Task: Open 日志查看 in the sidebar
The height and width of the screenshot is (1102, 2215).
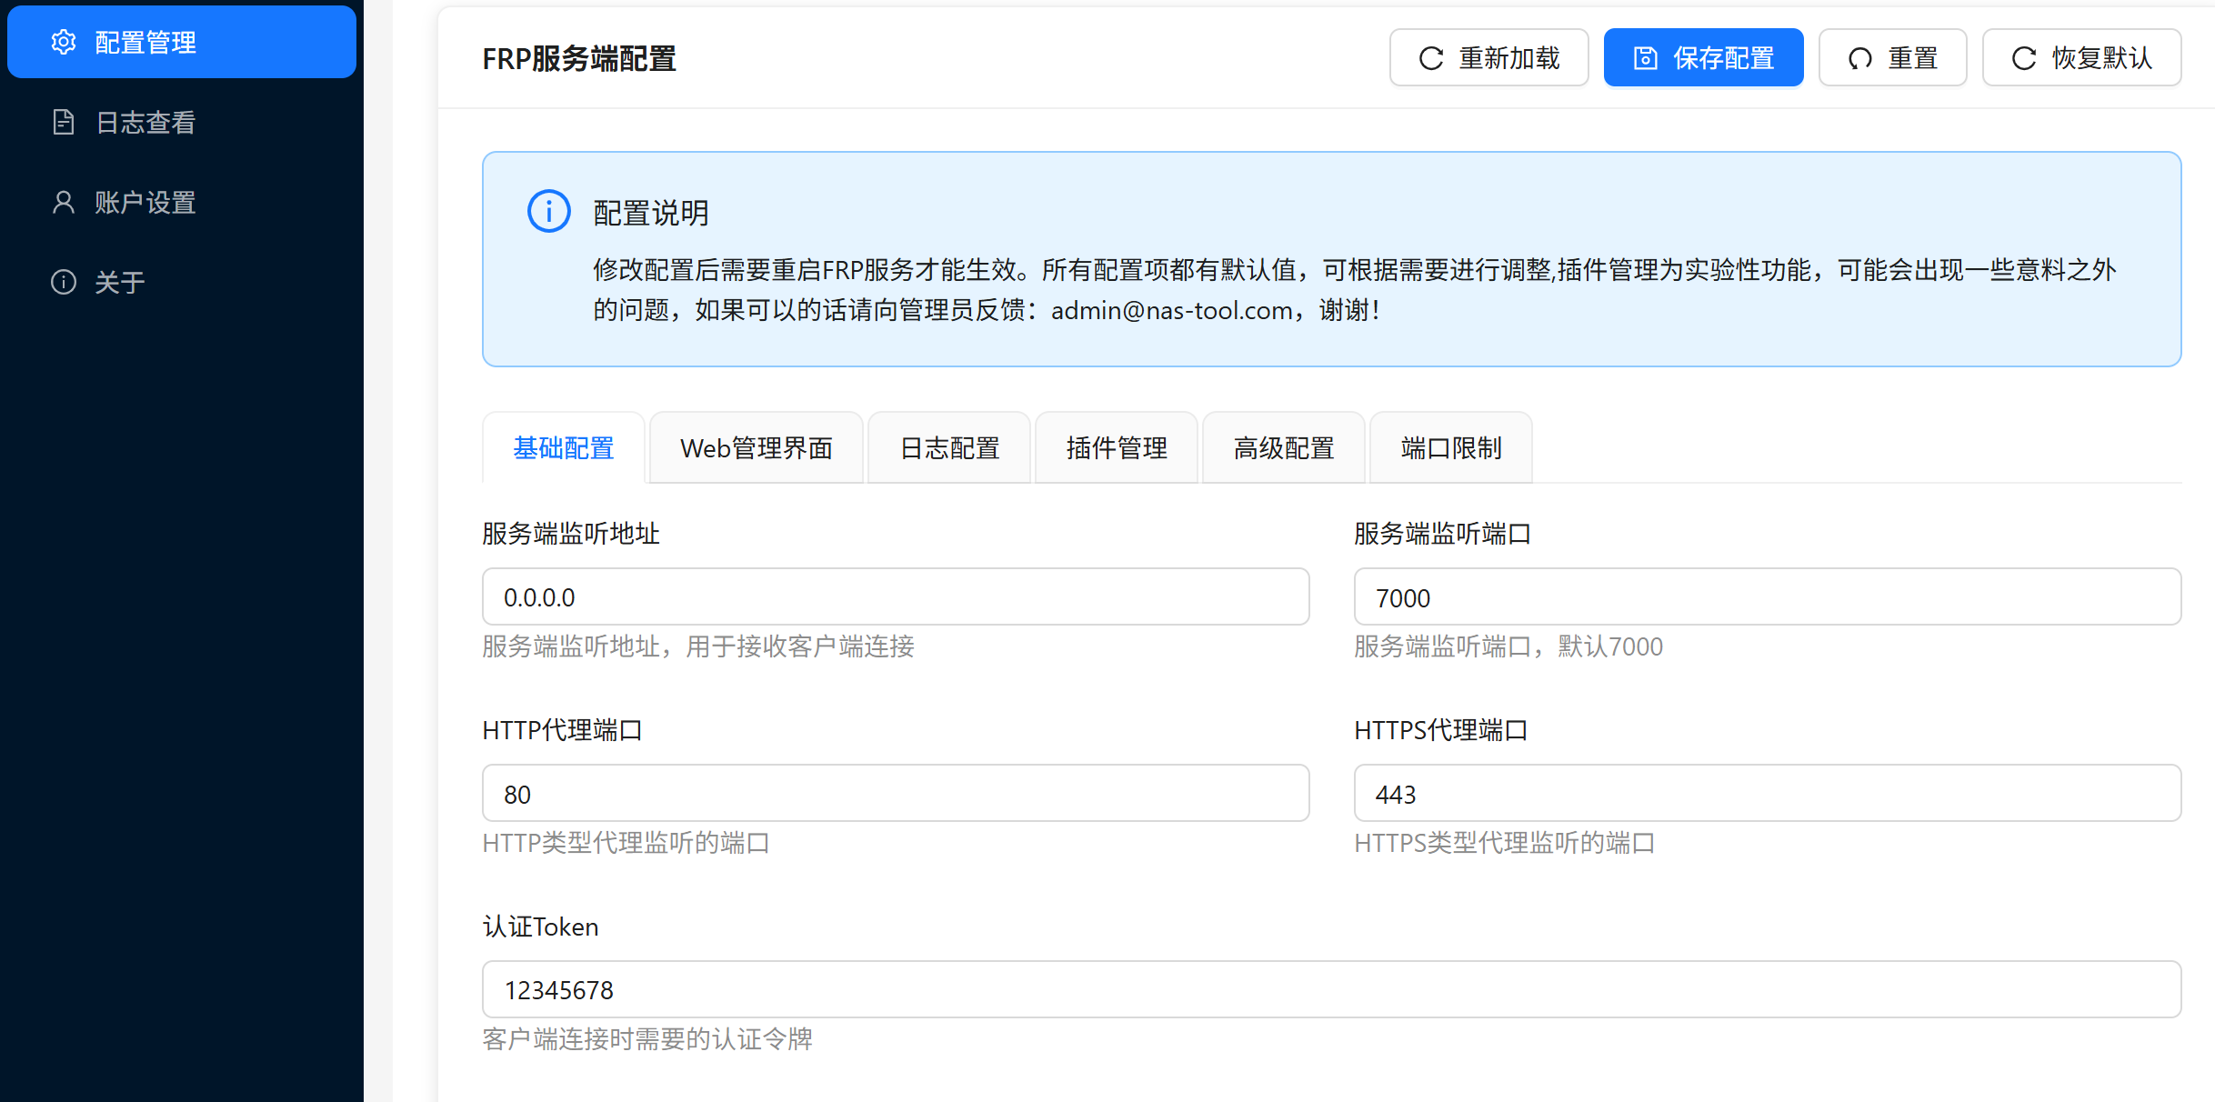Action: (x=145, y=122)
